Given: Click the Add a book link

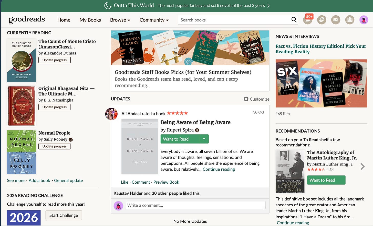Looking at the screenshot, I should tap(39, 181).
